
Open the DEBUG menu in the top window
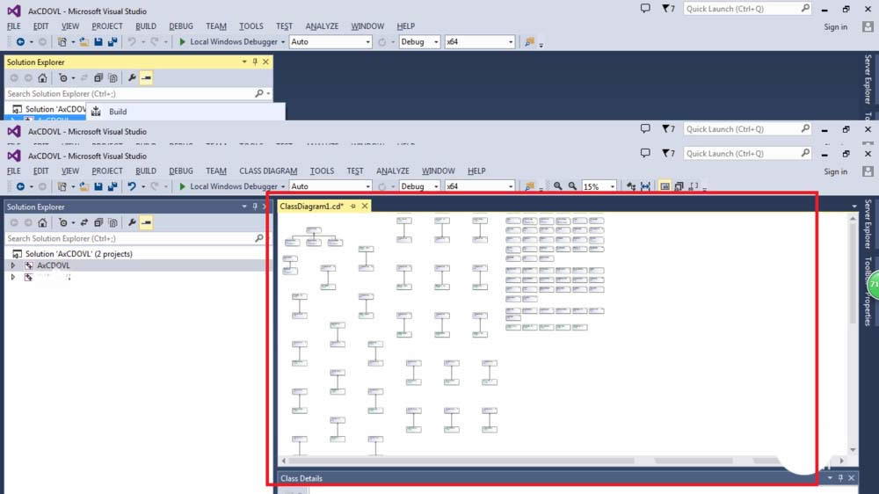180,26
